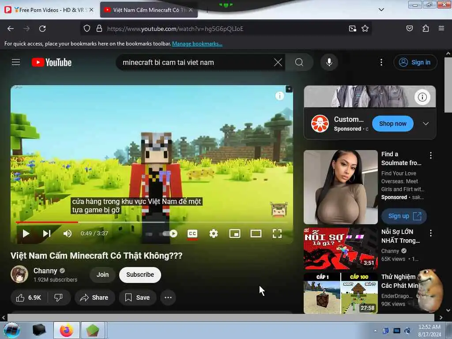Toggle closed captions CC button
Image resolution: width=452 pixels, height=339 pixels.
192,234
